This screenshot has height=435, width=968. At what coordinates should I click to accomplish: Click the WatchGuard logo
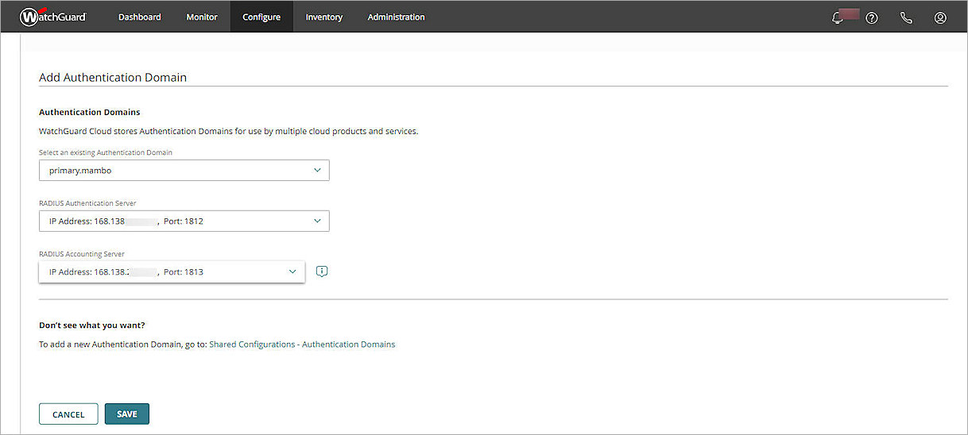52,17
